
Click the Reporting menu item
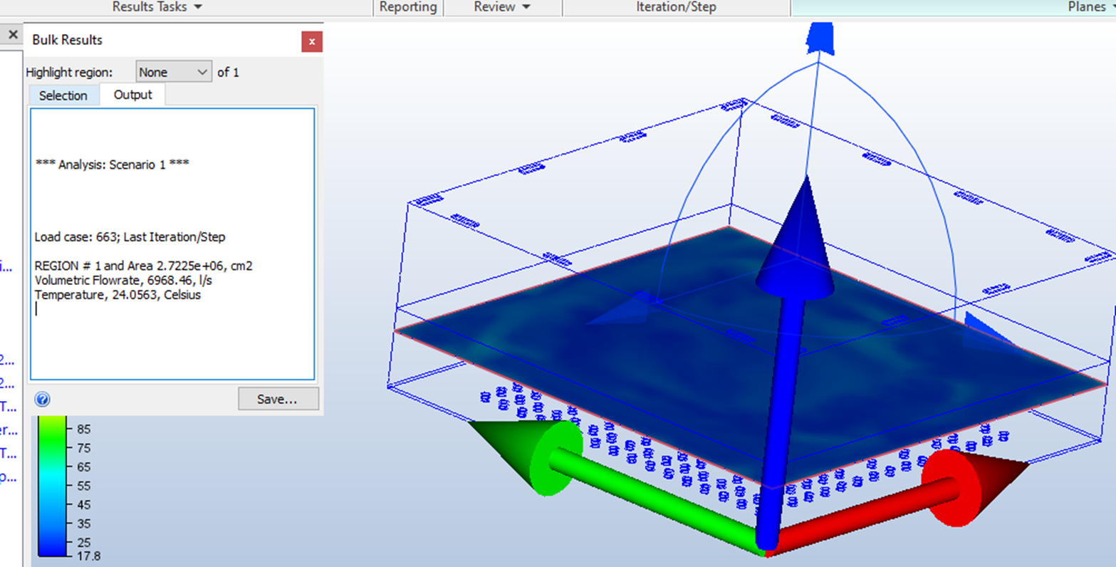click(x=408, y=7)
